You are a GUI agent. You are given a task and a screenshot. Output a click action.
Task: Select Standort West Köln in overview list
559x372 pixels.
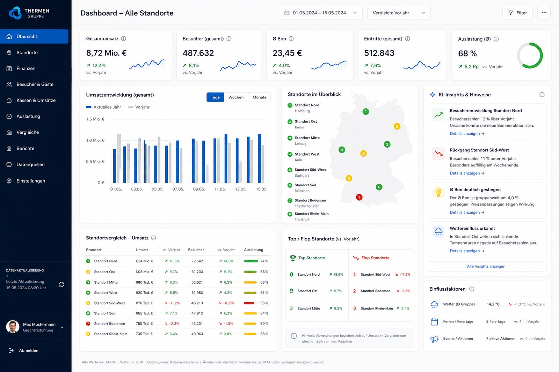[x=304, y=157]
